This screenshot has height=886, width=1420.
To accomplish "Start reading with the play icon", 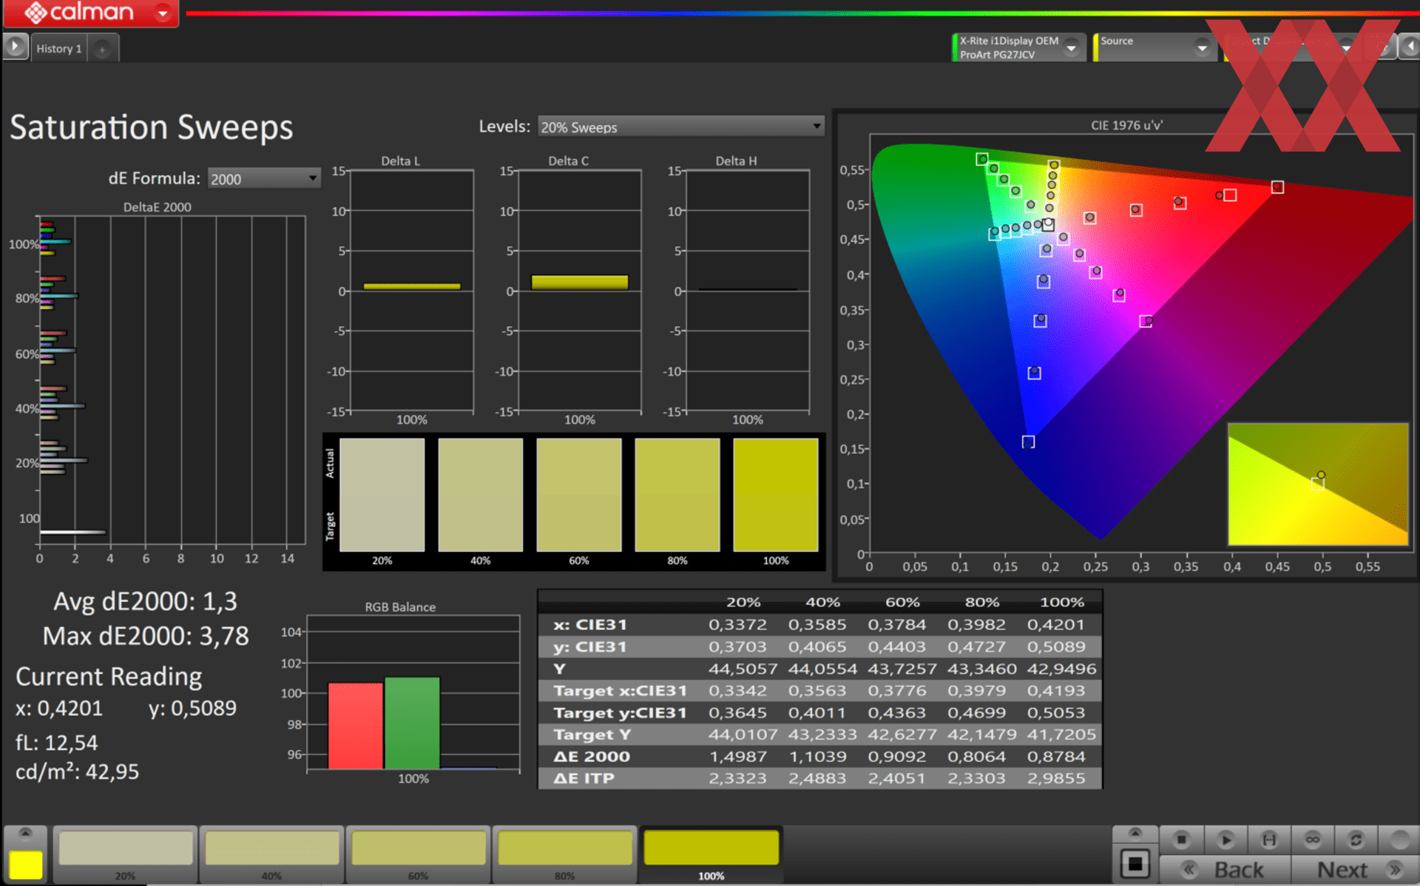I will [1225, 839].
